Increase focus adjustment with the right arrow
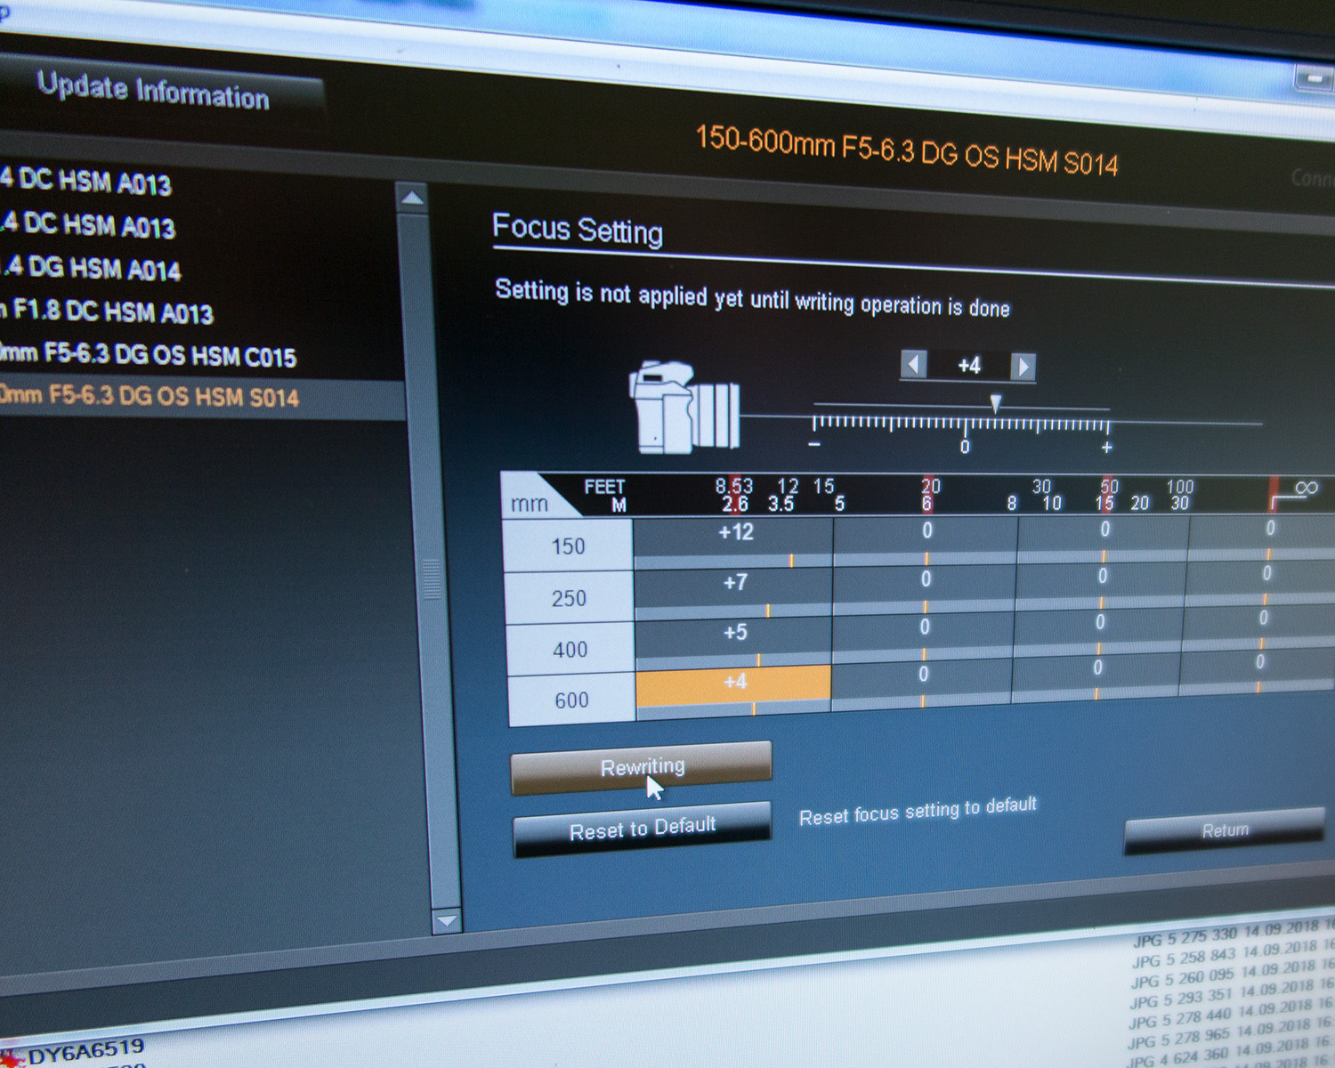 [x=1023, y=367]
